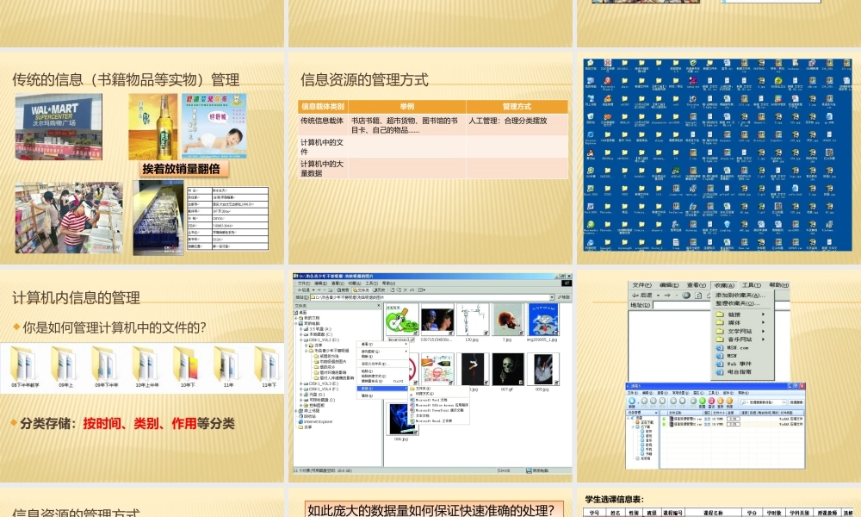The height and width of the screenshot is (517, 861).
Task: Click 添加到收藏夹(A)... favorites menu entry
Action: click(x=742, y=296)
